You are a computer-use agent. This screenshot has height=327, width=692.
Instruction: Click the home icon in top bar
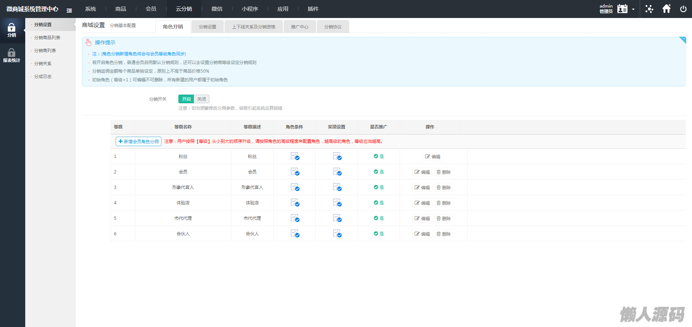pyautogui.click(x=666, y=9)
